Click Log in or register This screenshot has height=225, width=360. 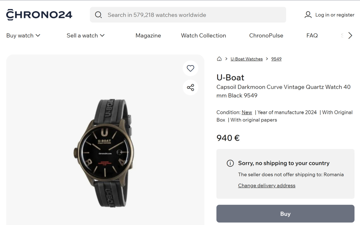click(x=334, y=15)
